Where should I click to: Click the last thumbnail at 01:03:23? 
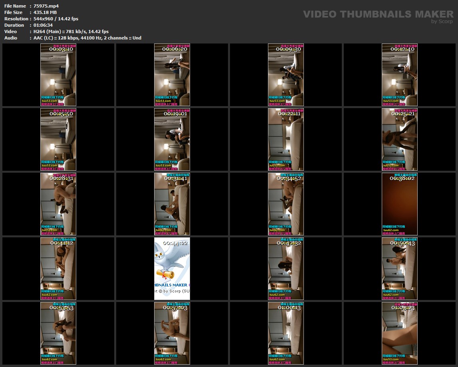[400, 333]
